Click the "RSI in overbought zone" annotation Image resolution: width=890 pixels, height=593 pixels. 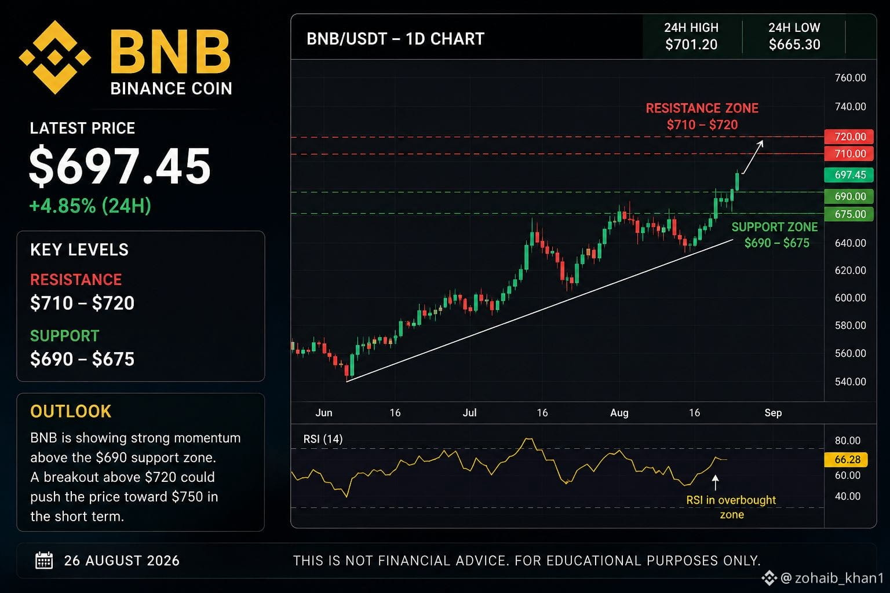coord(731,507)
